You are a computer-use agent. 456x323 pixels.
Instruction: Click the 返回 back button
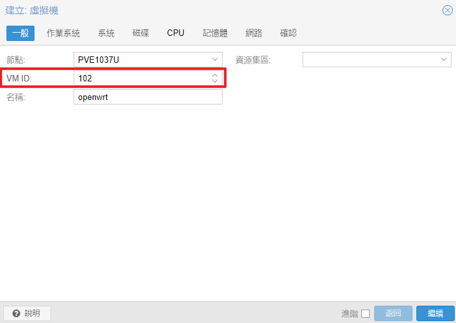(x=393, y=313)
